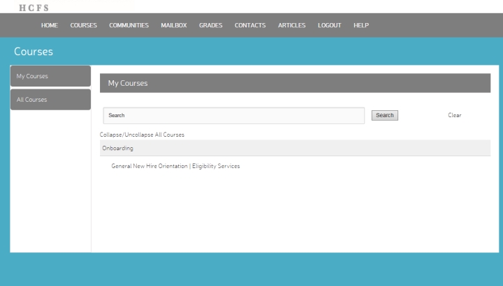
Task: Open General New Hire Orientation course
Action: pos(175,166)
